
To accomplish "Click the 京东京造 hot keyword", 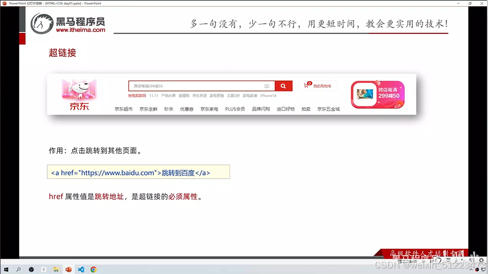I will [x=200, y=95].
